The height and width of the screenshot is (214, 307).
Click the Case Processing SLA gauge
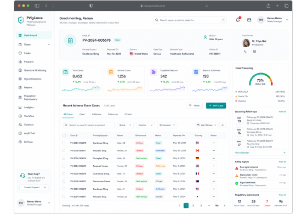click(x=260, y=79)
